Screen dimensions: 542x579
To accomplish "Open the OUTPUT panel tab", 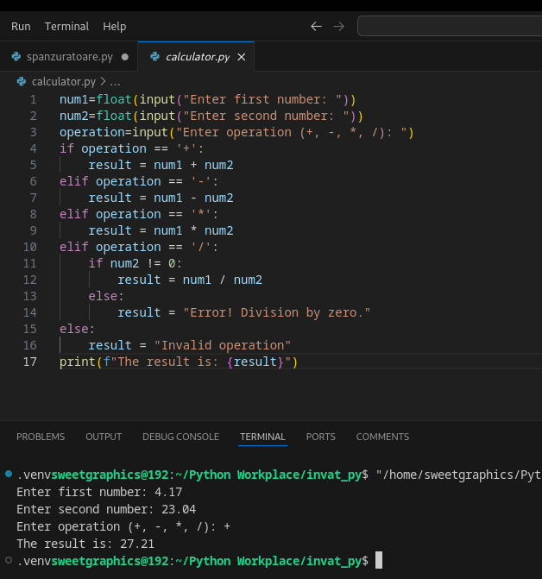I will pyautogui.click(x=104, y=437).
